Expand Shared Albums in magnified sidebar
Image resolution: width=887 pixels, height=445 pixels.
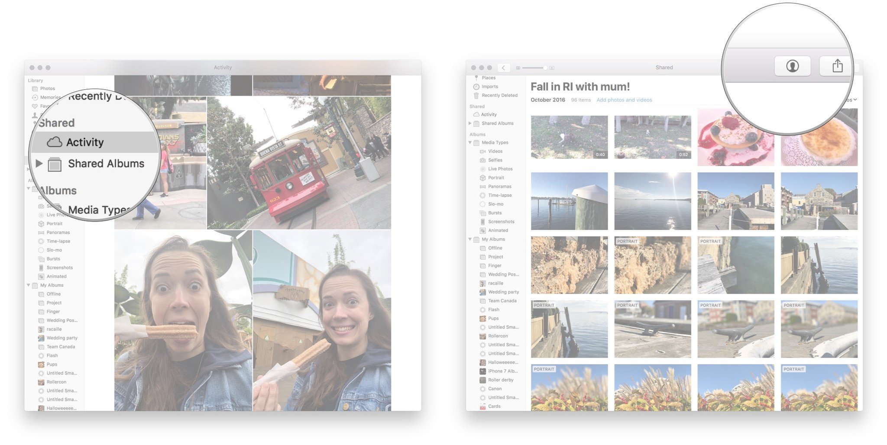[x=39, y=163]
